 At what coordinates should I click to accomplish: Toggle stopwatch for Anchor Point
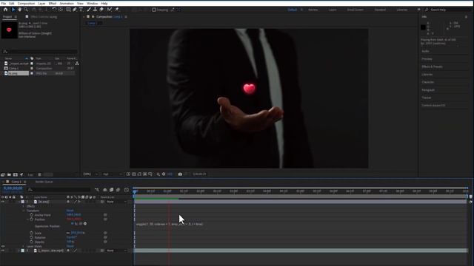tap(31, 215)
